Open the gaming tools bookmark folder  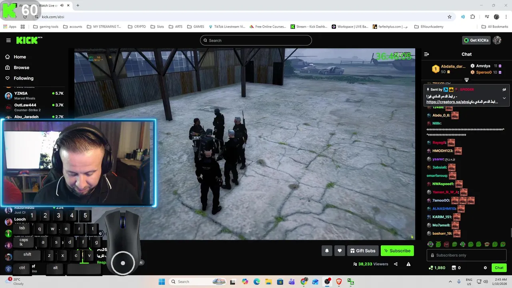point(46,27)
